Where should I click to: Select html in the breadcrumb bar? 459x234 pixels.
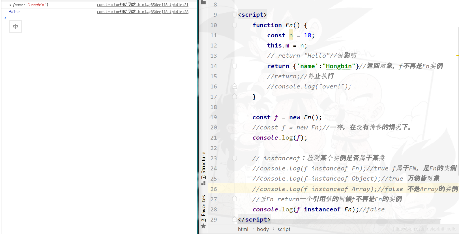coord(243,229)
